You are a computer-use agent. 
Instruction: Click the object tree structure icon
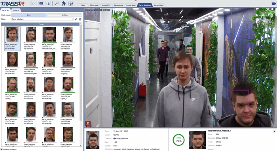click(48, 3)
